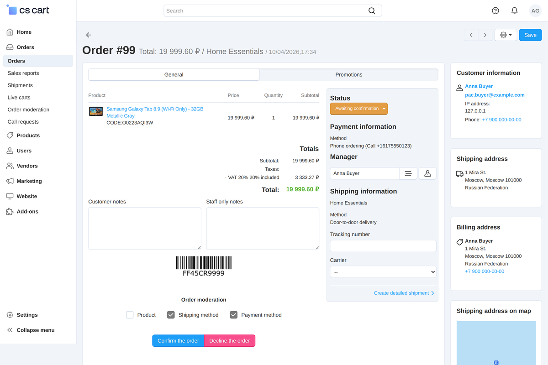
Task: Click the shipping address map
Action: 496,343
